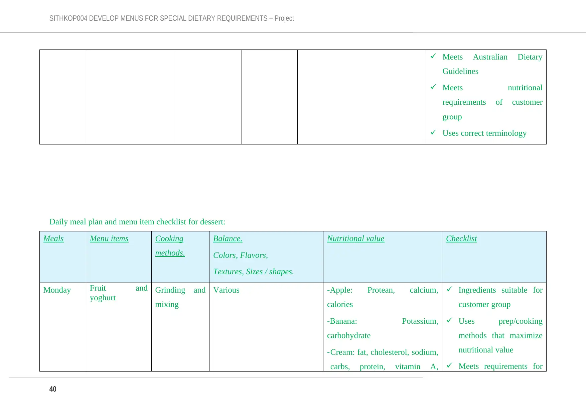Click the checkmark beside 'Meets Australian Dietary'
Viewport: 586px width, 415px height.
[x=433, y=56]
